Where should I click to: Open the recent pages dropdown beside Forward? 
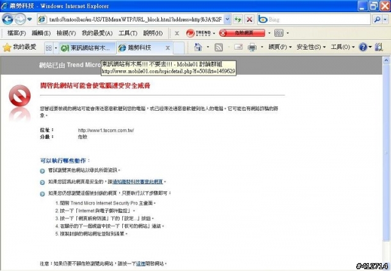29,19
